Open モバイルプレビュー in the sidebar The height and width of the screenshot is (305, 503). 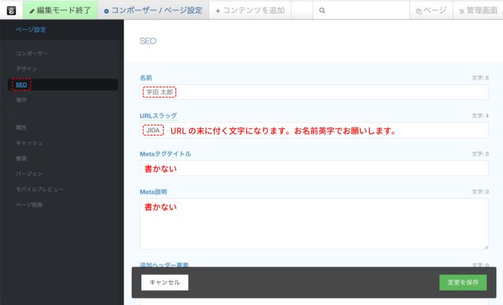pyautogui.click(x=40, y=189)
